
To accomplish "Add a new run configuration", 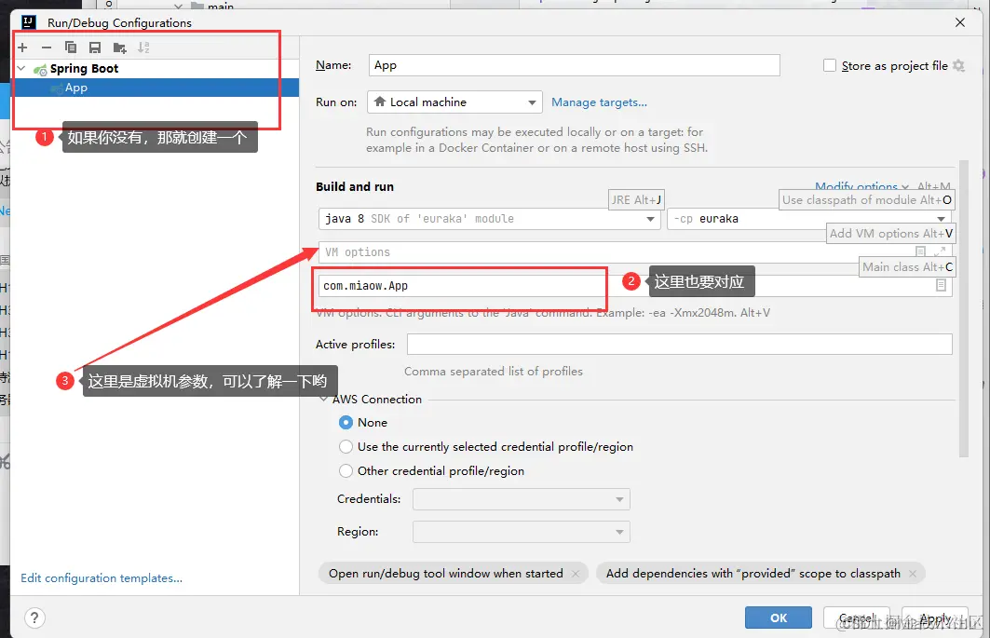I will coord(22,48).
